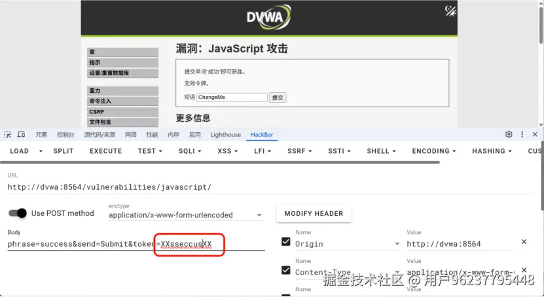
Task: Click the DVWA page vertical scrollbar
Action: (541, 24)
